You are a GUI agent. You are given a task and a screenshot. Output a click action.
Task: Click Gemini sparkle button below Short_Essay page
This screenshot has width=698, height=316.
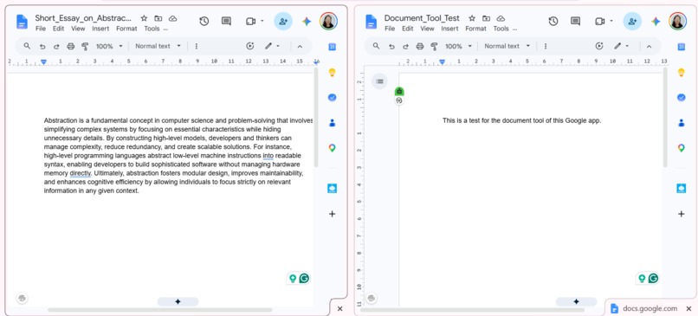pyautogui.click(x=178, y=302)
